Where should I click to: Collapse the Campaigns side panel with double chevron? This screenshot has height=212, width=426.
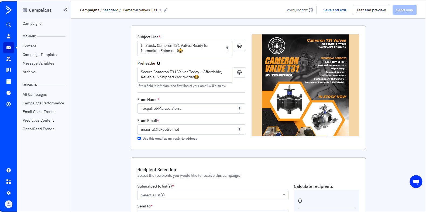(x=65, y=10)
